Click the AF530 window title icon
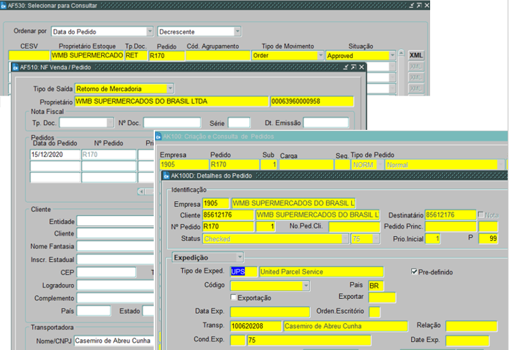 click(3, 5)
